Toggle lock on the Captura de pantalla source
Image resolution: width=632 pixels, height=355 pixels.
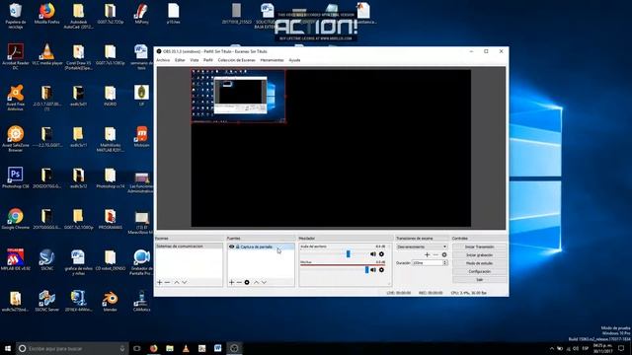(237, 247)
